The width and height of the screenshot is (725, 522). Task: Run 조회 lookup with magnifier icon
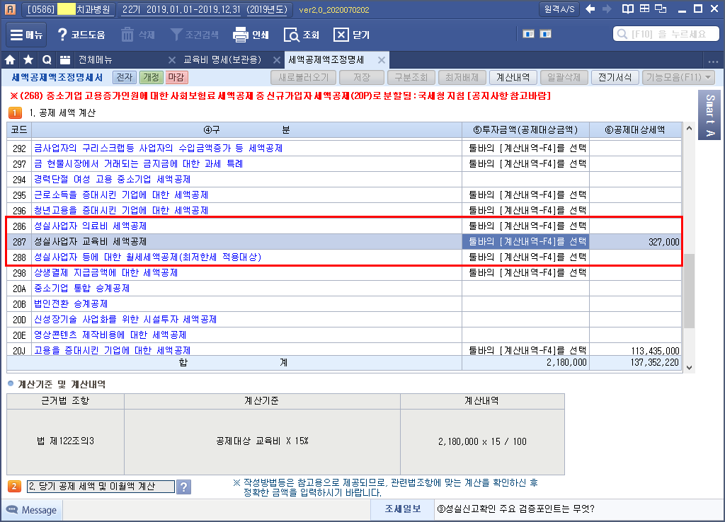click(x=302, y=35)
